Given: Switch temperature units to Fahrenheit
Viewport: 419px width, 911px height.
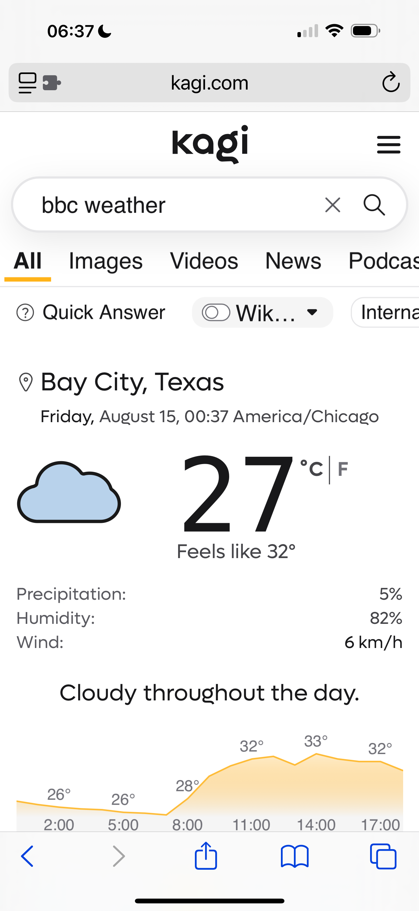Looking at the screenshot, I should pos(343,469).
